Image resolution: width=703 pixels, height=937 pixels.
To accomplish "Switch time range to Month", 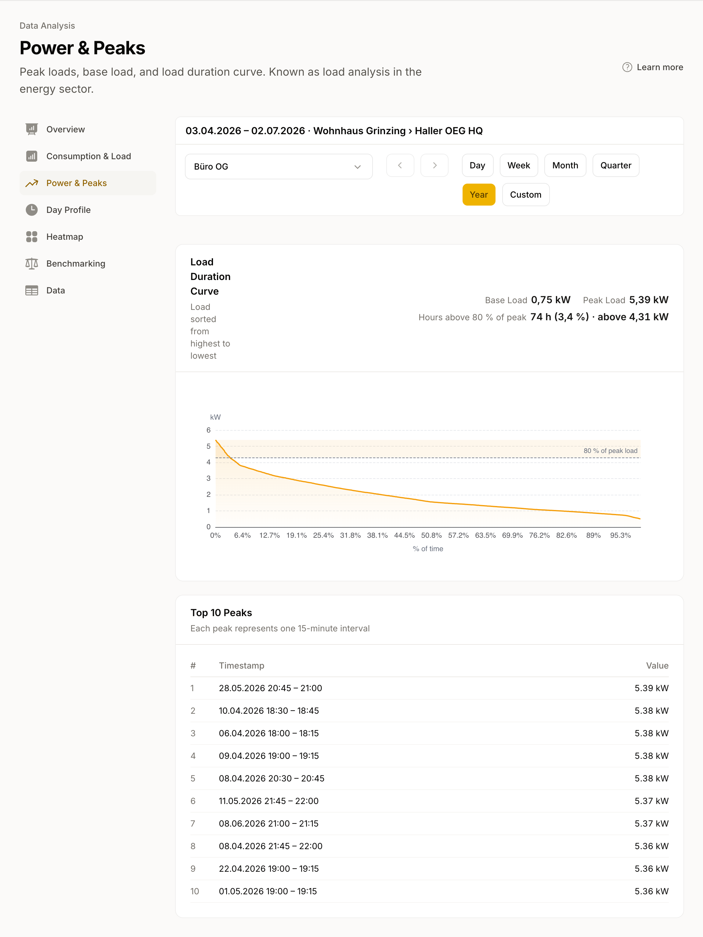I will pos(565,165).
